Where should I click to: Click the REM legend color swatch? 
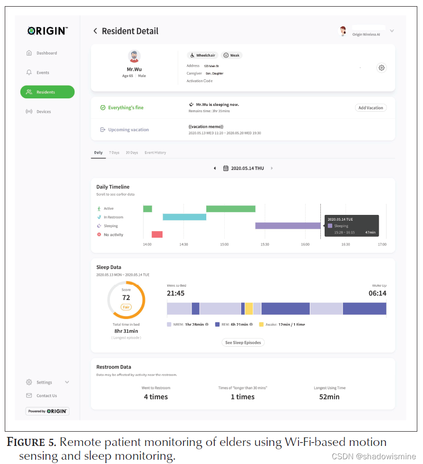(217, 324)
